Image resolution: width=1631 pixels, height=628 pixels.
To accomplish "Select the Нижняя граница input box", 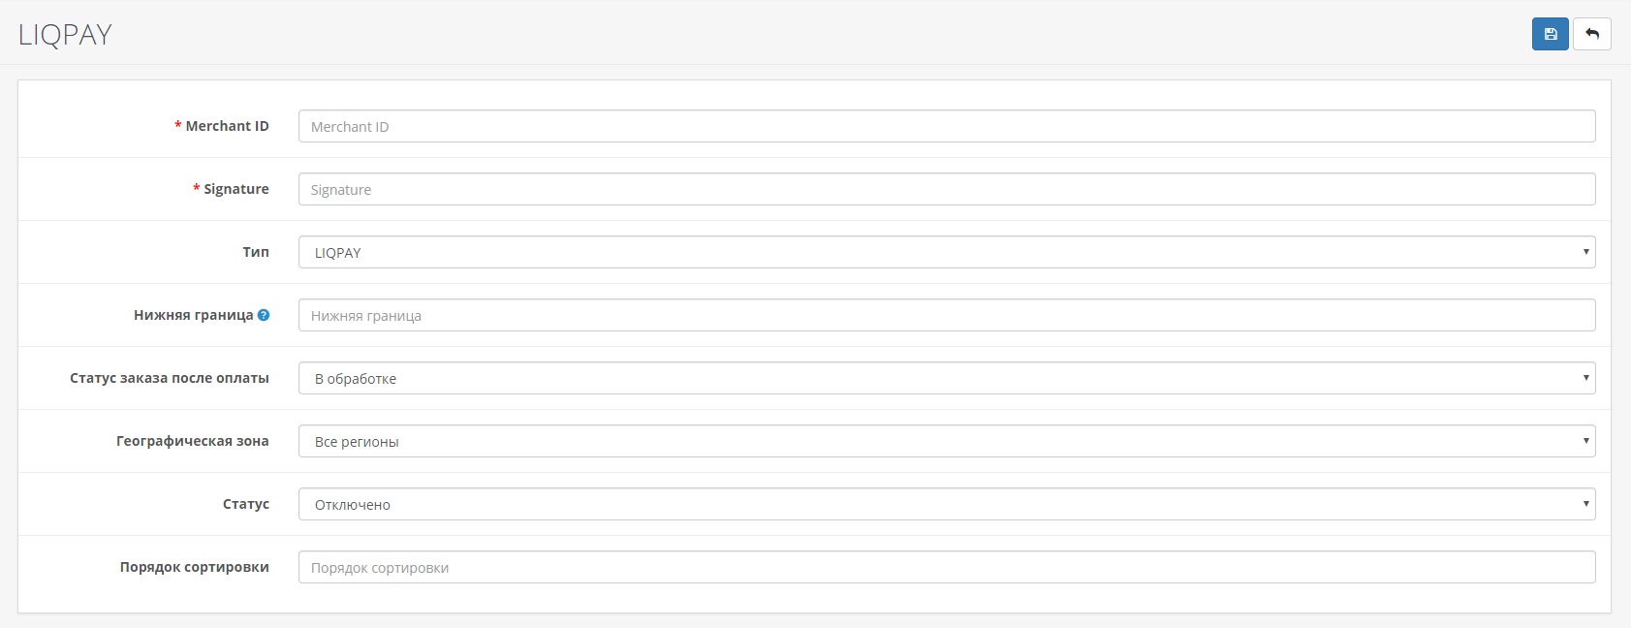I will (x=946, y=315).
